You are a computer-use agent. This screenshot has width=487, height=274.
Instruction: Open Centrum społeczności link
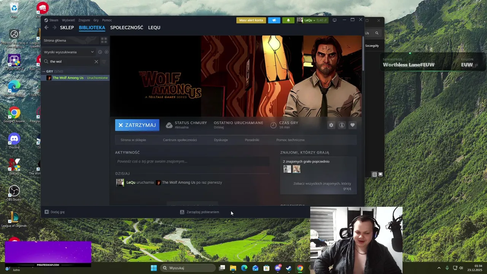tap(180, 140)
